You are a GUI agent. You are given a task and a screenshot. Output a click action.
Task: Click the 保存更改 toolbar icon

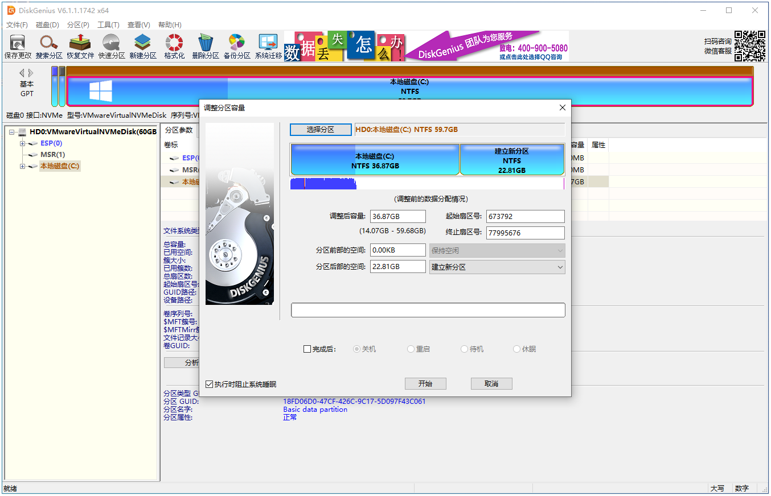pyautogui.click(x=17, y=46)
